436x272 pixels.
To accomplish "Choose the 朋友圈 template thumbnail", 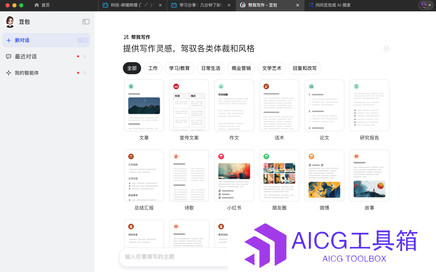I will coord(279,175).
